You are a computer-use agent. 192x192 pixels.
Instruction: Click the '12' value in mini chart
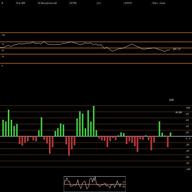tap(124, 182)
